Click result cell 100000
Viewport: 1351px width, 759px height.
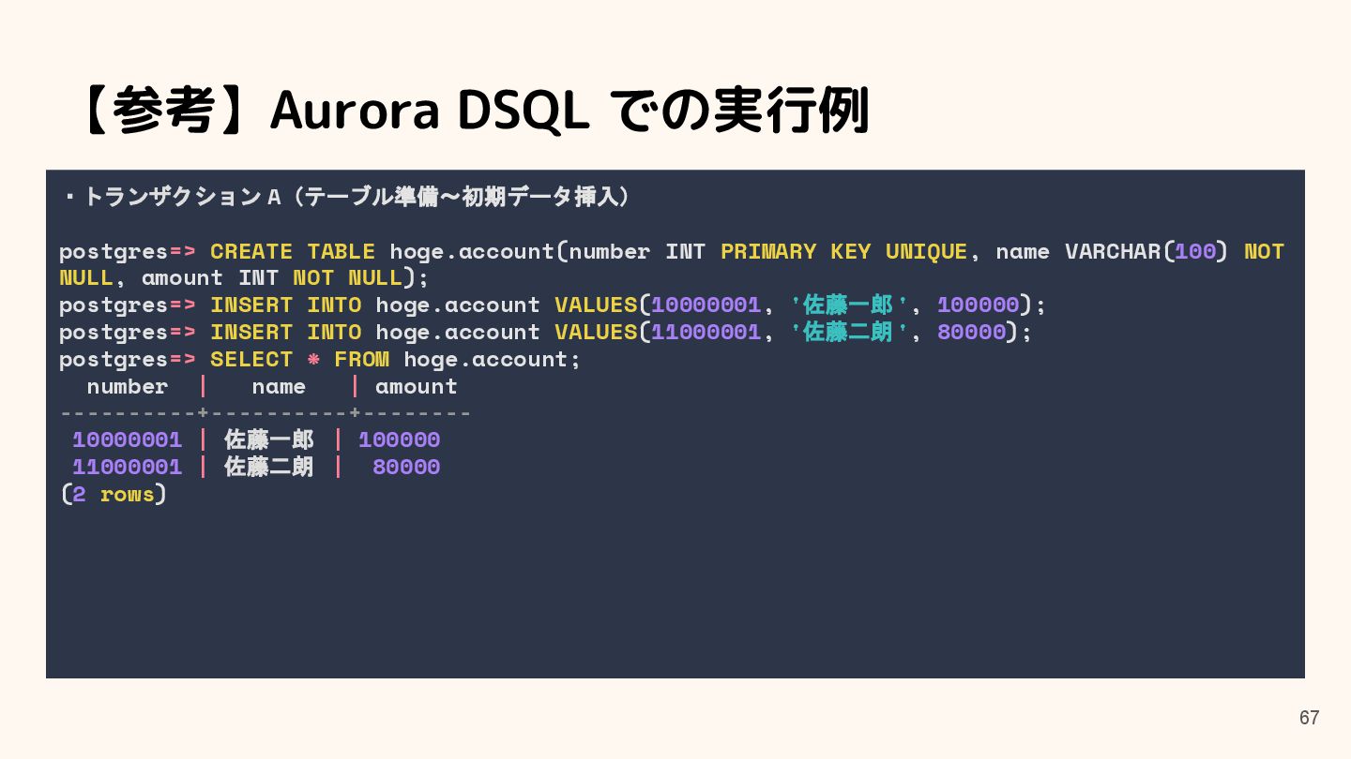click(x=400, y=439)
